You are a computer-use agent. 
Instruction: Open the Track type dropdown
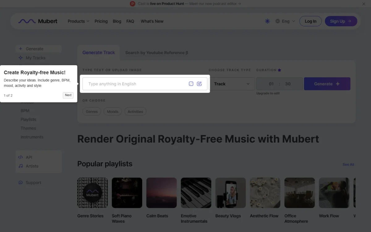(232, 84)
